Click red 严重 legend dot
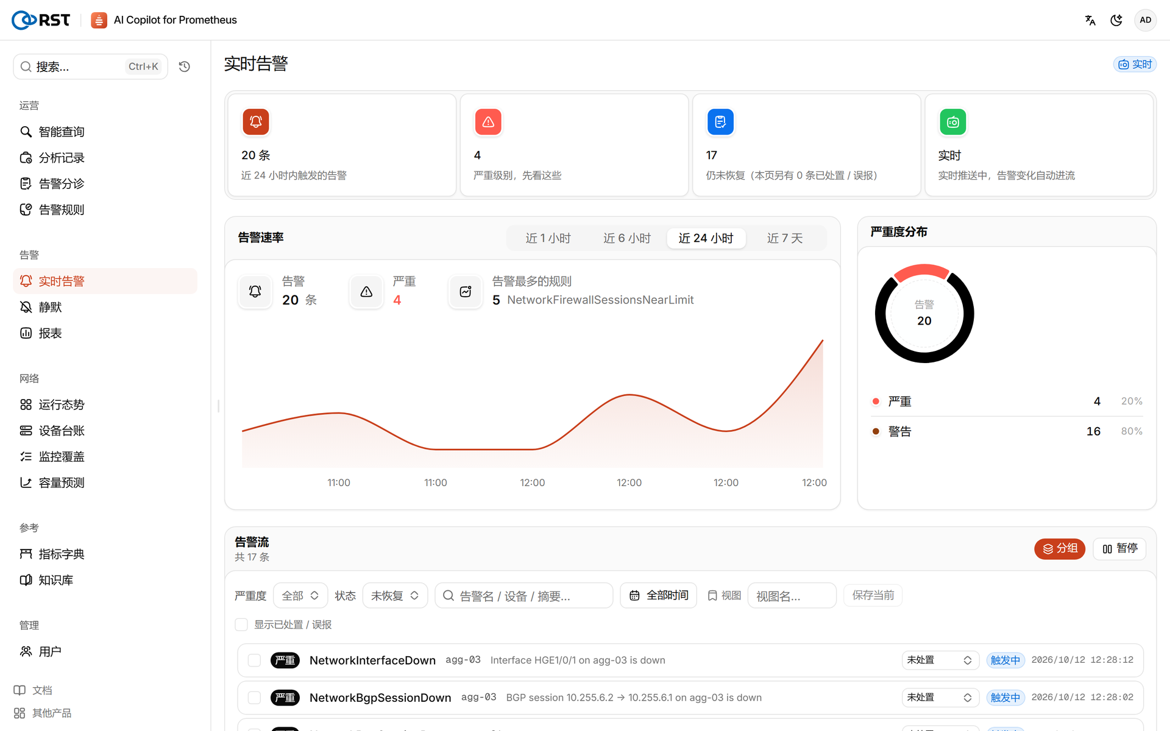The height and width of the screenshot is (731, 1170). (x=876, y=401)
